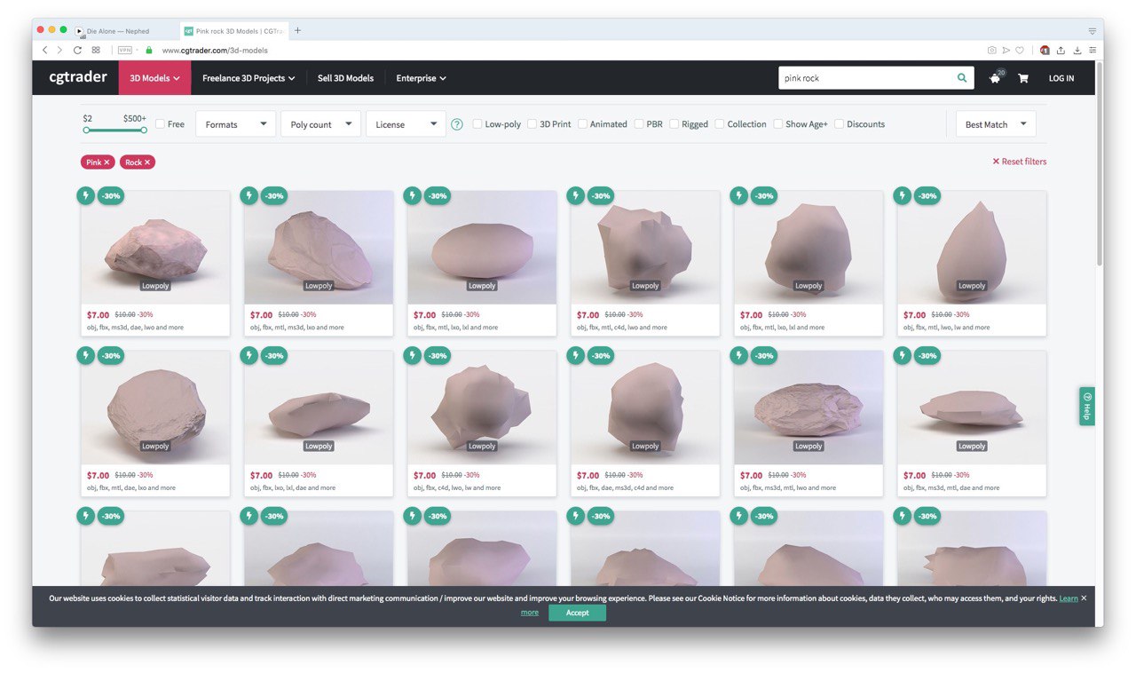Click lightning icon on the 'obj, fbx, ms3d, dae, lwo' card
This screenshot has width=1136, height=673.
pyautogui.click(x=86, y=195)
